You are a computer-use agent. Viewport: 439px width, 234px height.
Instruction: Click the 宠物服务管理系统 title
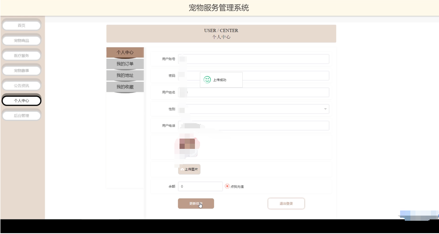(219, 8)
